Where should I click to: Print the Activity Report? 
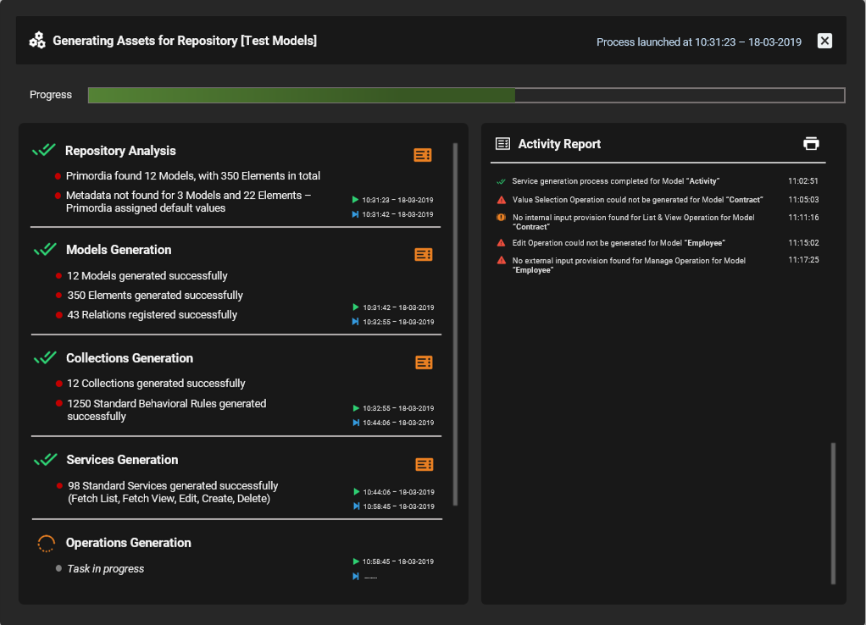(811, 144)
